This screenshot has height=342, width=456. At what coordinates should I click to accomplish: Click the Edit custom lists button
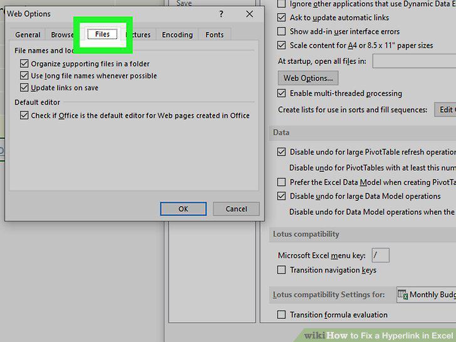pyautogui.click(x=445, y=110)
